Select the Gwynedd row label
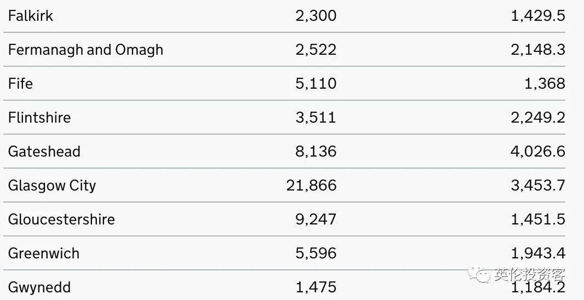 coord(39,287)
